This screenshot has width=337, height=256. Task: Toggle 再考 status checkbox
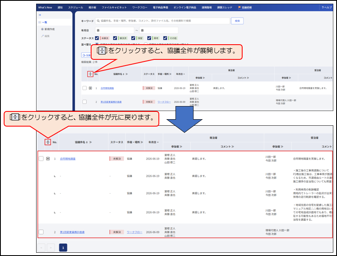(149, 38)
